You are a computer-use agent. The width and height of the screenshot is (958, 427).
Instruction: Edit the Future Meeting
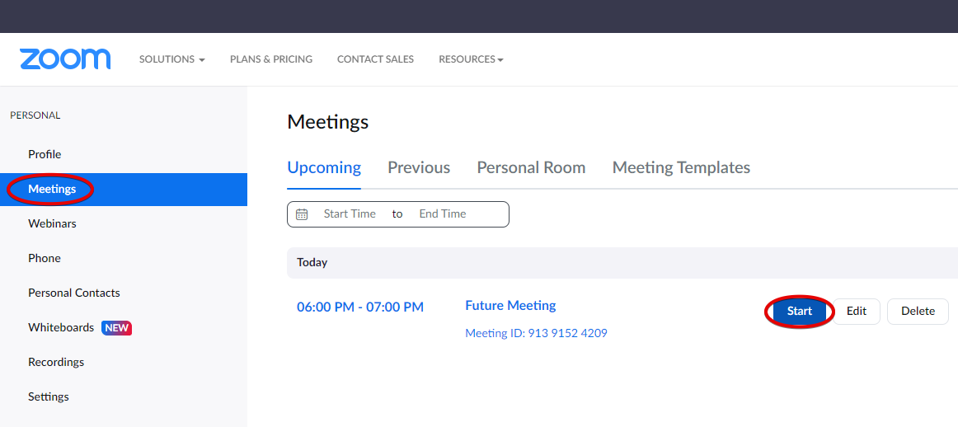click(x=857, y=312)
